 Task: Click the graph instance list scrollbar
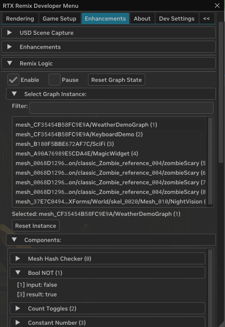(210, 161)
